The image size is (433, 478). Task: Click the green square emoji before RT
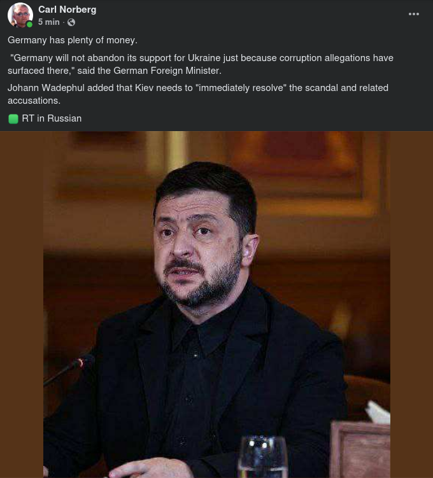(x=13, y=118)
